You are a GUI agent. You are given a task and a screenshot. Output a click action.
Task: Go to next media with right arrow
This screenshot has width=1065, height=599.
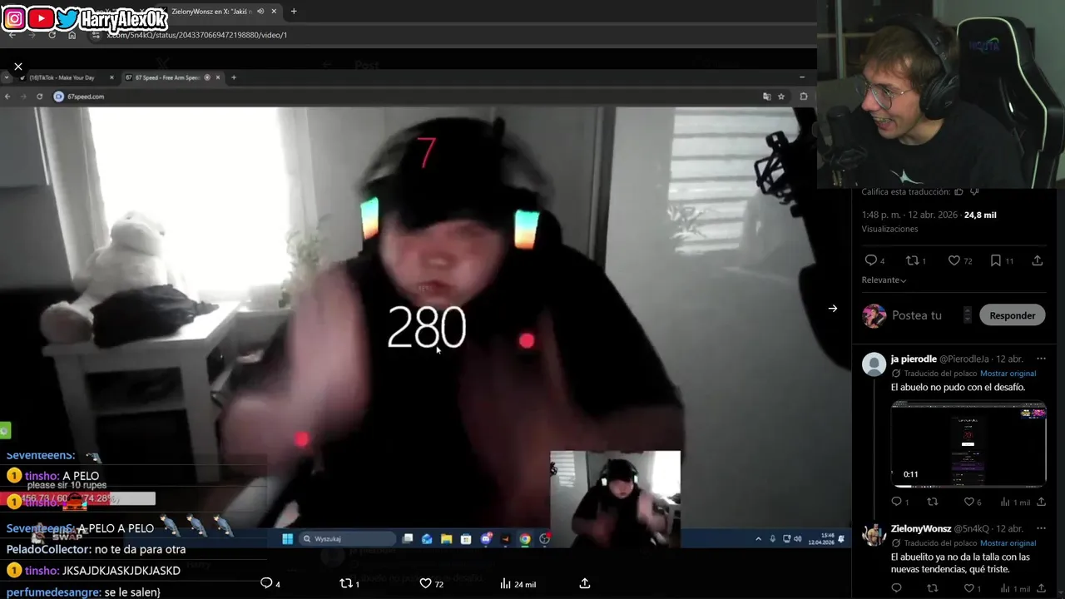(x=833, y=309)
